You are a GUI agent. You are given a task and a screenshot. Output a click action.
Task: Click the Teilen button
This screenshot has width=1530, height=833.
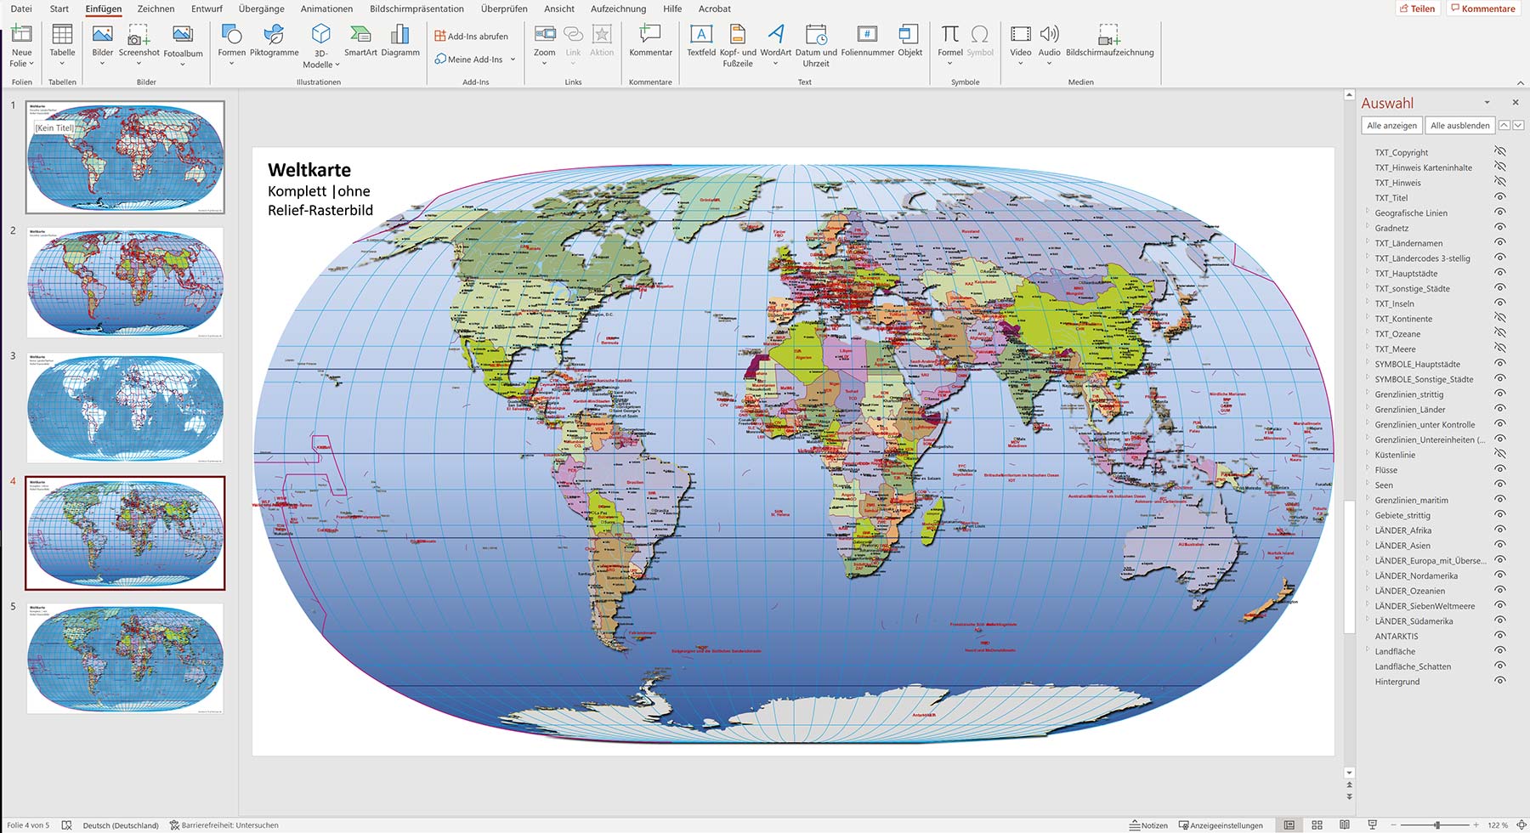(x=1417, y=8)
